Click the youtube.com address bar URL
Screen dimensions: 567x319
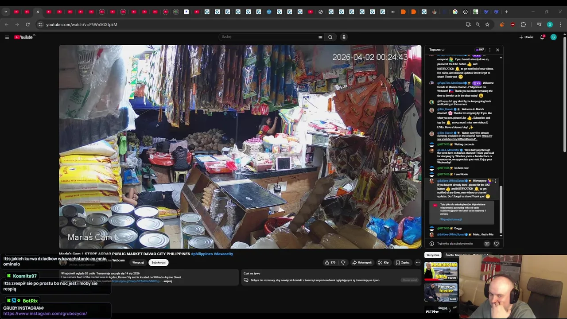82,25
